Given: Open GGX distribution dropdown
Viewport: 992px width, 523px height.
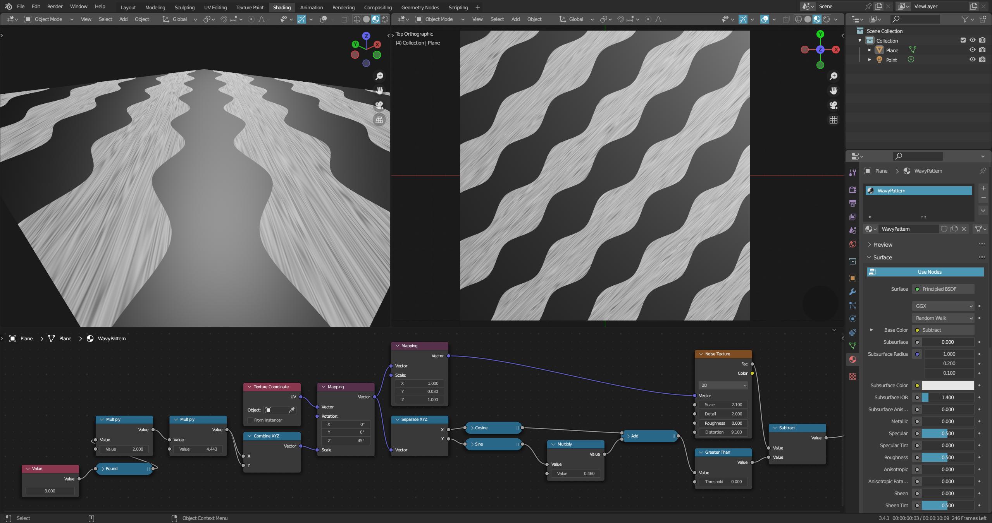Looking at the screenshot, I should 943,306.
